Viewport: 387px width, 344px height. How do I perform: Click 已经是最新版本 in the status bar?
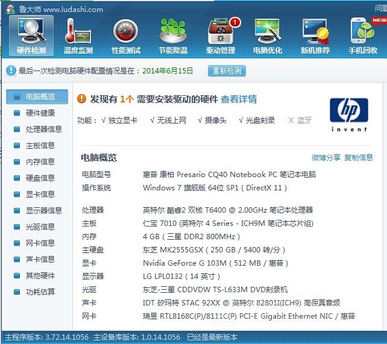[212, 337]
